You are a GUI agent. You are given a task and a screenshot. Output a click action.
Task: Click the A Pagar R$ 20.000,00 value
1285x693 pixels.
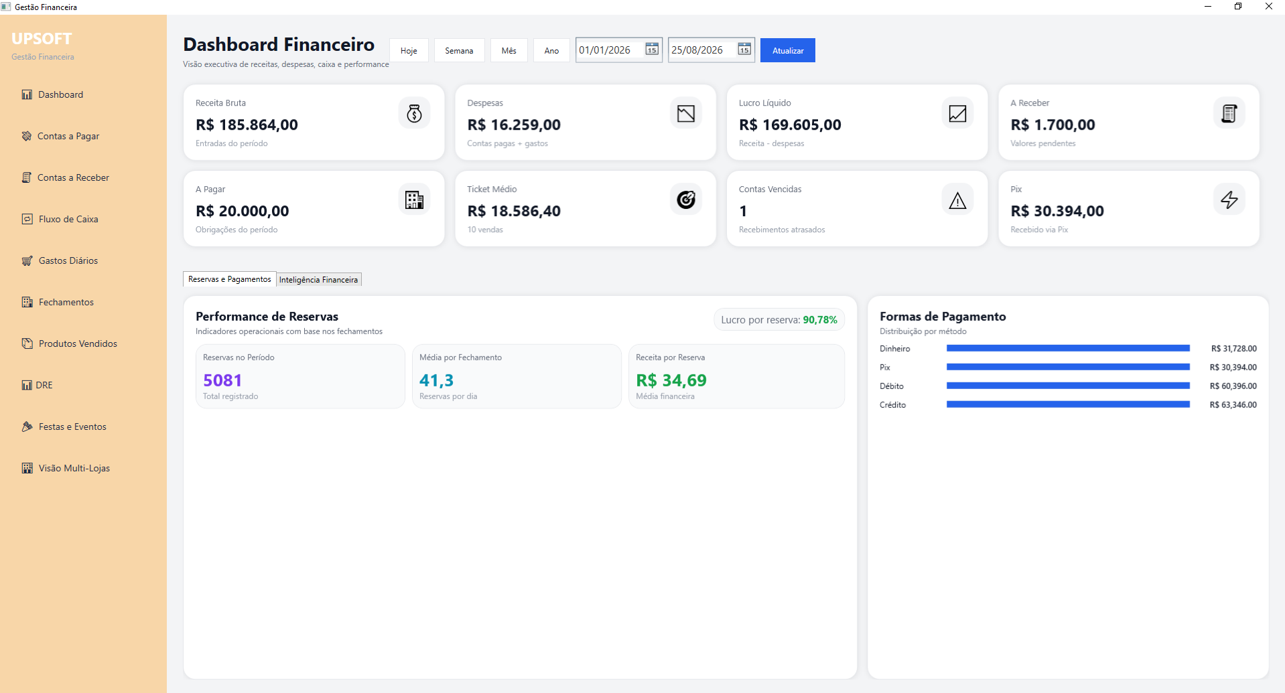(242, 211)
